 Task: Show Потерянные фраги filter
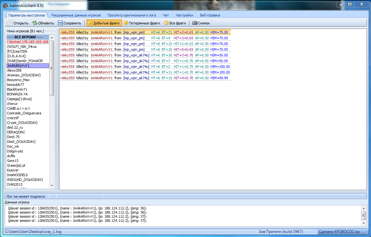(x=142, y=23)
